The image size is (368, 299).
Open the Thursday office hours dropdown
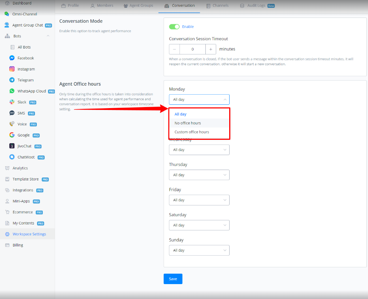[x=199, y=175]
